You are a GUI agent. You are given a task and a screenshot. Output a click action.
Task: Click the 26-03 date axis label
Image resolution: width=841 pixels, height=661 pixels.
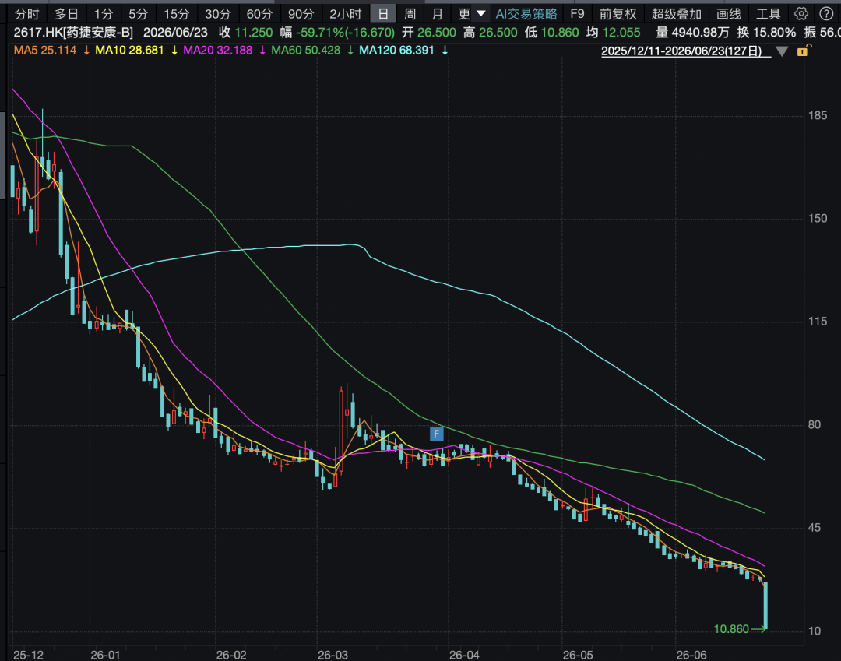pos(333,655)
